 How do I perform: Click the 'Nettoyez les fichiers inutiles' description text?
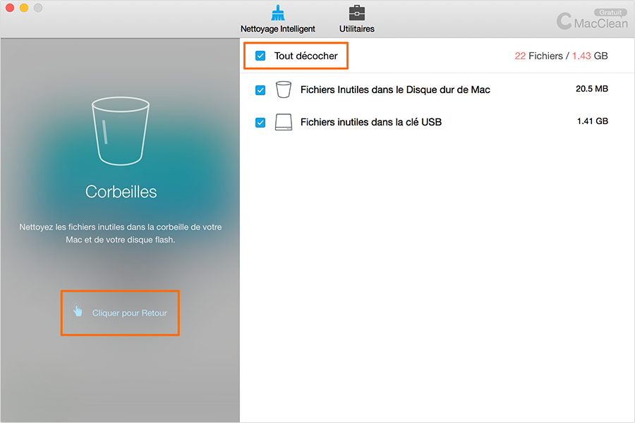(x=121, y=233)
